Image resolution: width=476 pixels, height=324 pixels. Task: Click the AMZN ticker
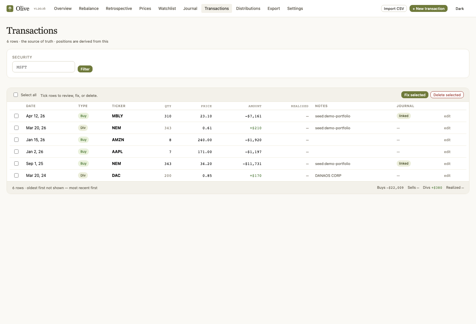point(118,140)
